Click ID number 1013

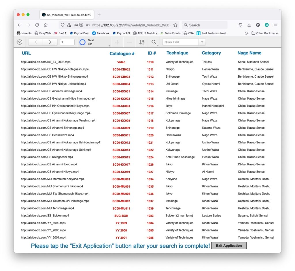150,84
